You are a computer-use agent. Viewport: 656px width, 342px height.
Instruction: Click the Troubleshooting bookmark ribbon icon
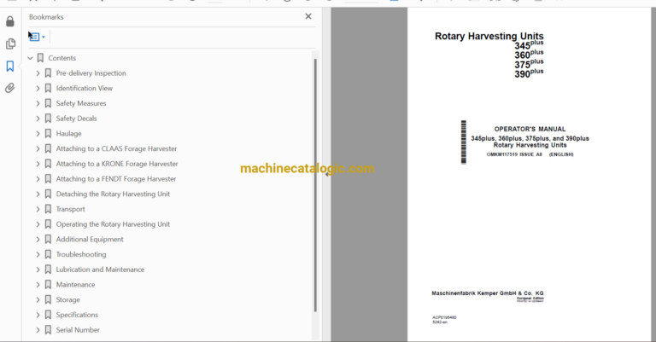[48, 254]
